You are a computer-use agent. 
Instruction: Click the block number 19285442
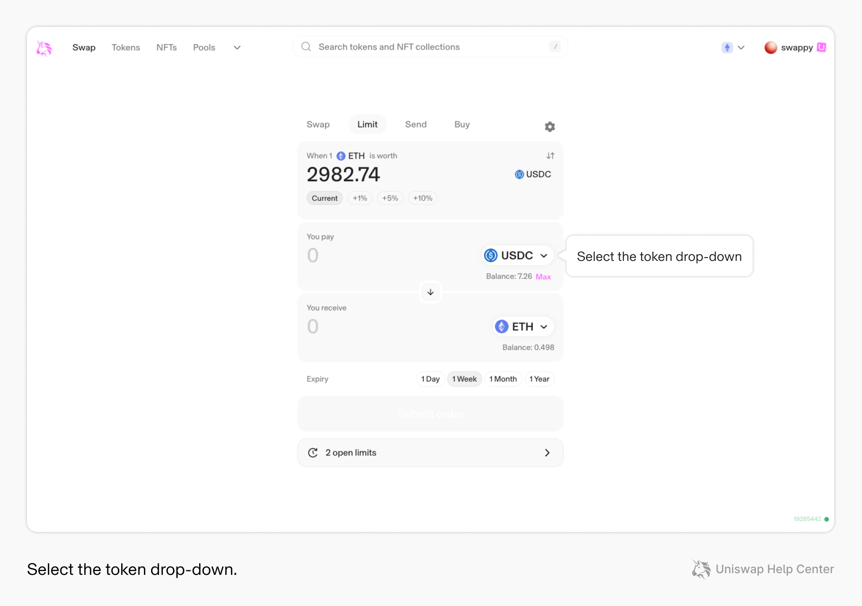click(807, 519)
